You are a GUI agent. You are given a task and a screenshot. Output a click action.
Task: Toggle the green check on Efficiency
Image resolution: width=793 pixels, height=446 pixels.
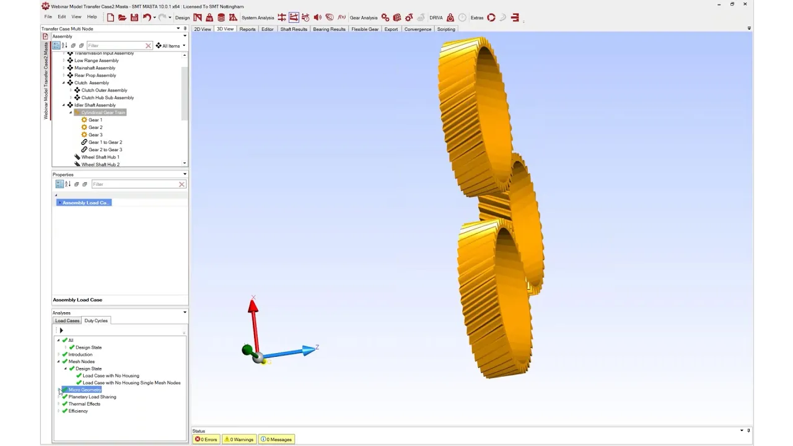[64, 411]
